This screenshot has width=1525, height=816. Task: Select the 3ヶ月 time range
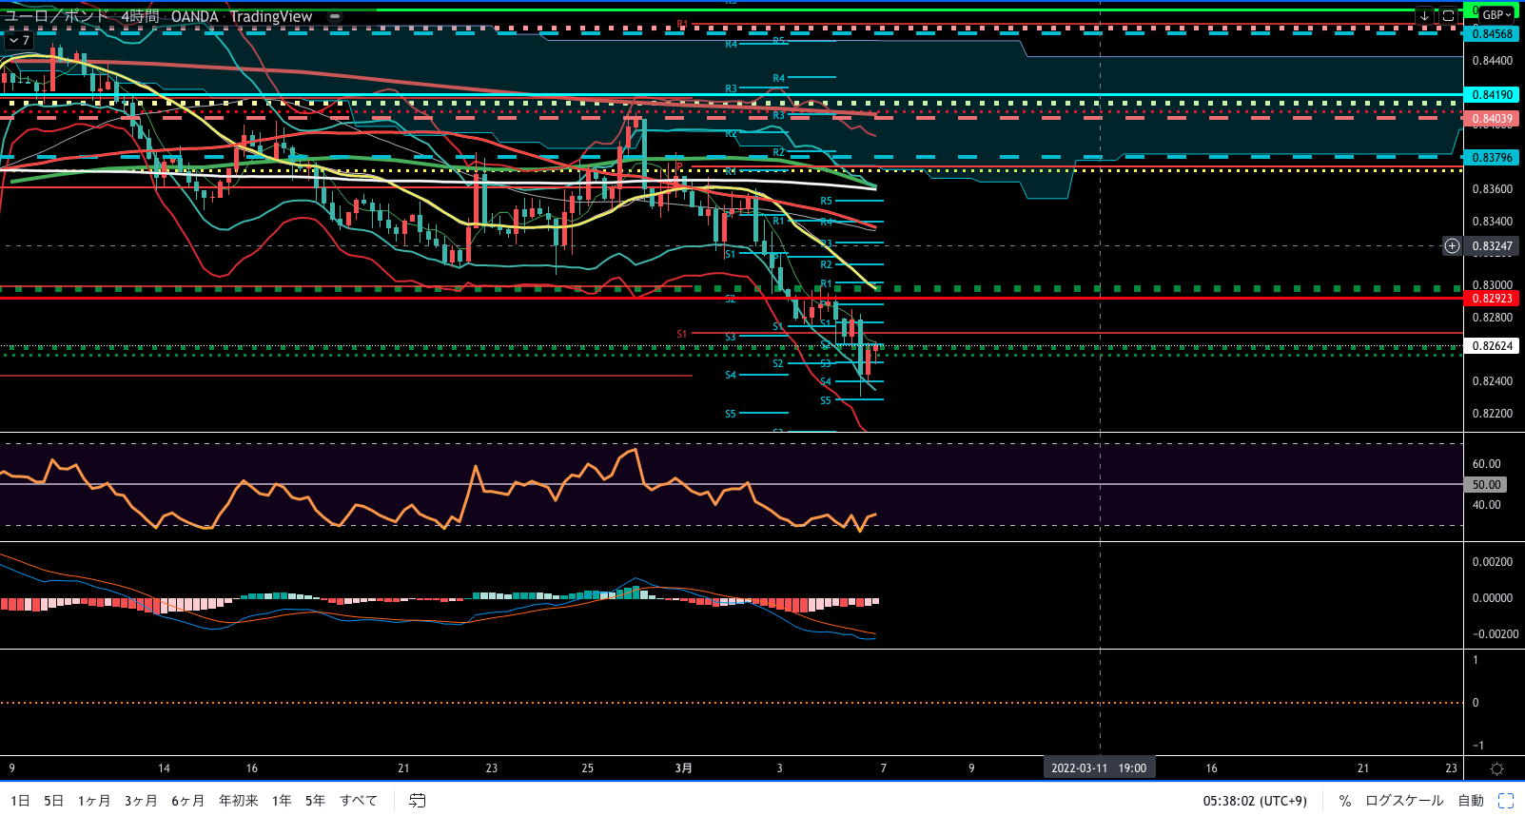click(x=141, y=801)
